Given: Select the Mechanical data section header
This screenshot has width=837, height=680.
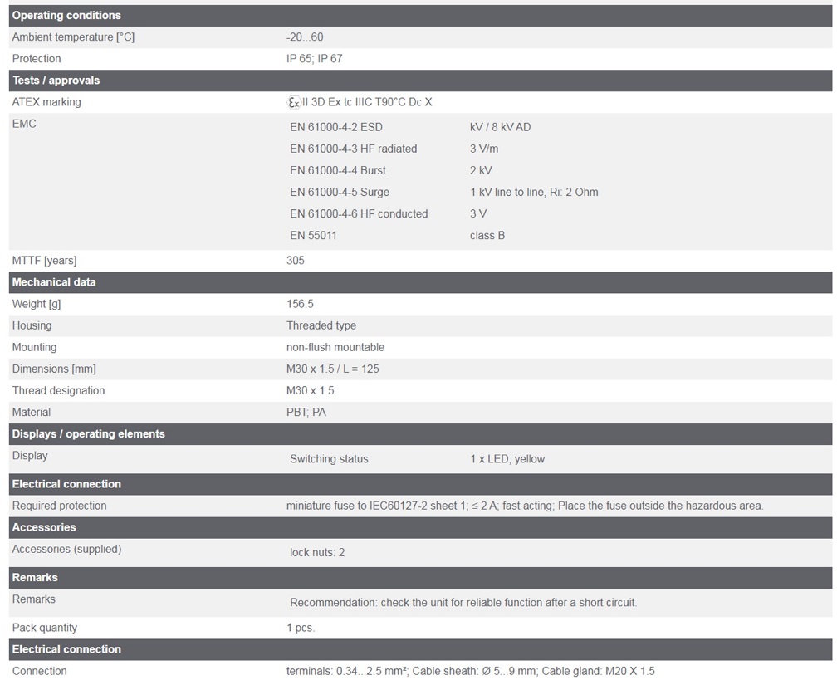Looking at the screenshot, I should pos(54,282).
